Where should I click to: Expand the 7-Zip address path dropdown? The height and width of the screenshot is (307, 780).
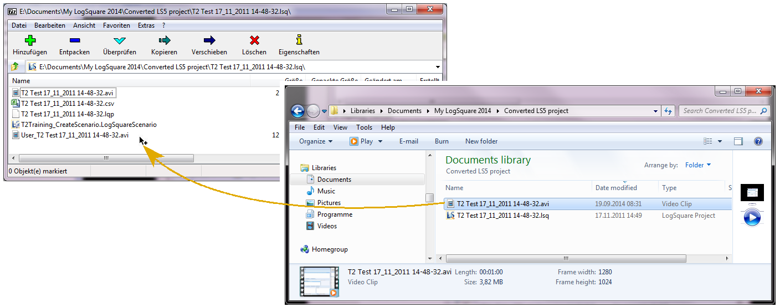pyautogui.click(x=438, y=67)
